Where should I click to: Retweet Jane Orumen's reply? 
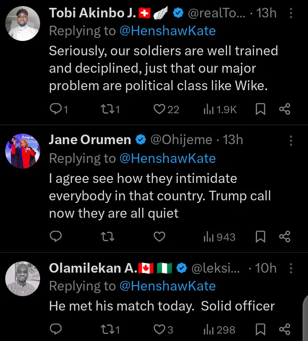106,236
